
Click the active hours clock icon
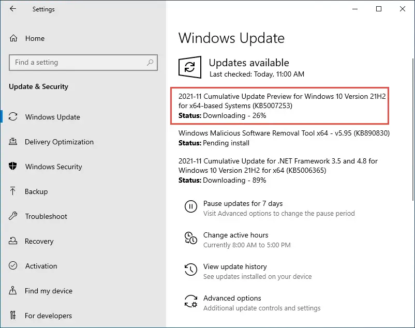click(x=191, y=238)
